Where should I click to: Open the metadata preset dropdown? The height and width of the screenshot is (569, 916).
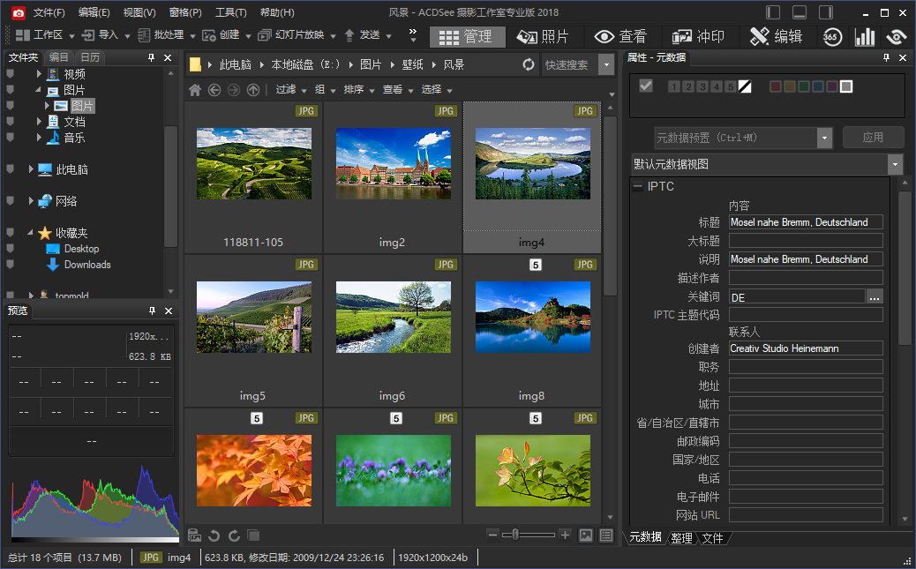[x=824, y=138]
